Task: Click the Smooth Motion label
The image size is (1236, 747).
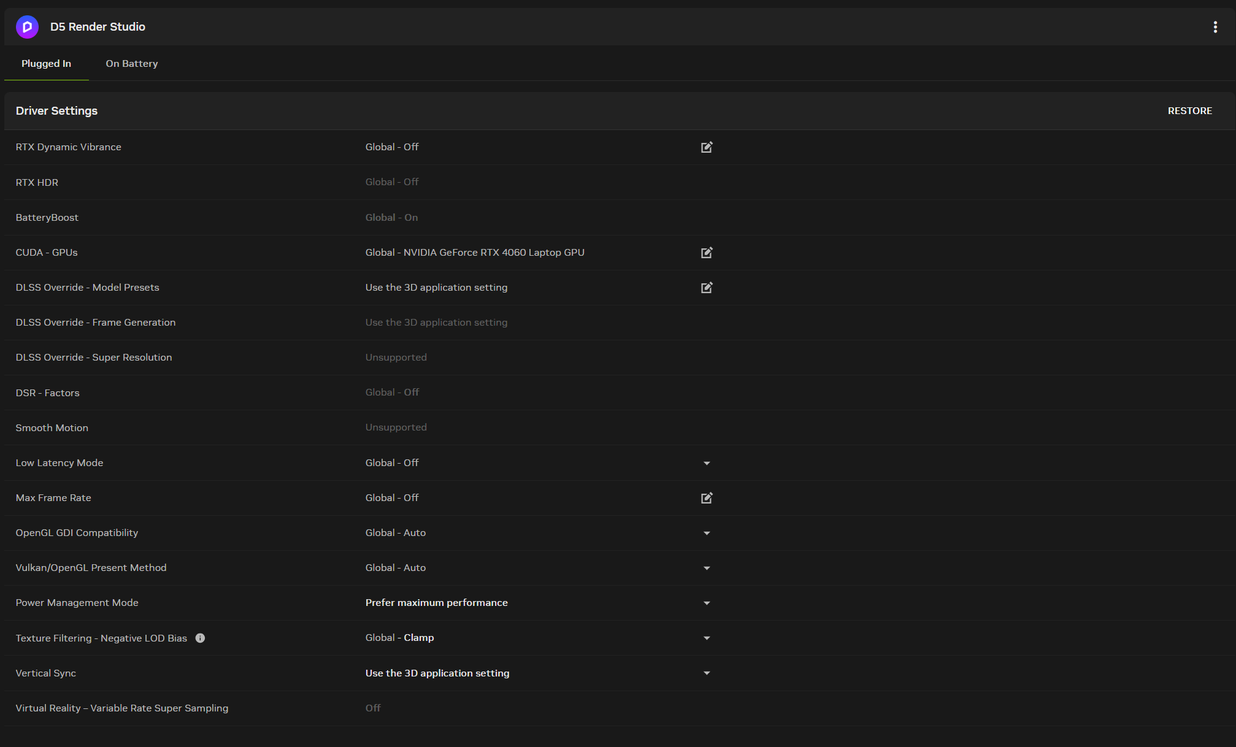Action: pyautogui.click(x=52, y=427)
